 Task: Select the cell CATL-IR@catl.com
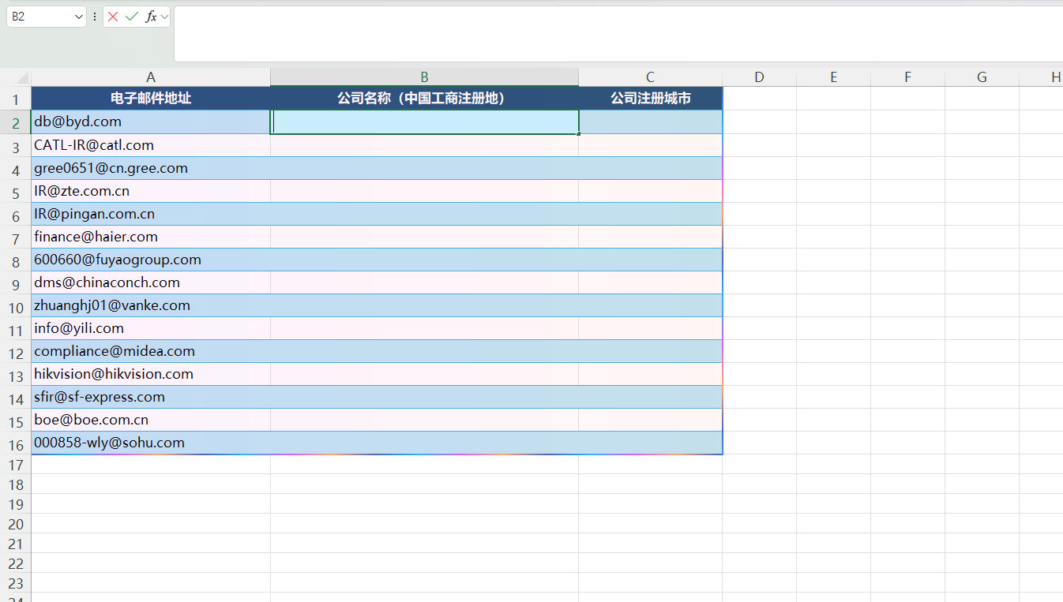click(x=151, y=145)
